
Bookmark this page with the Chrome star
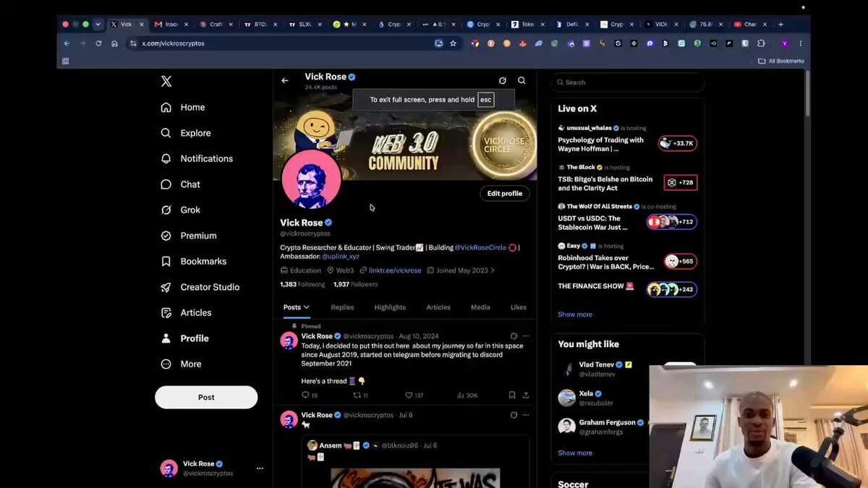[x=454, y=43]
